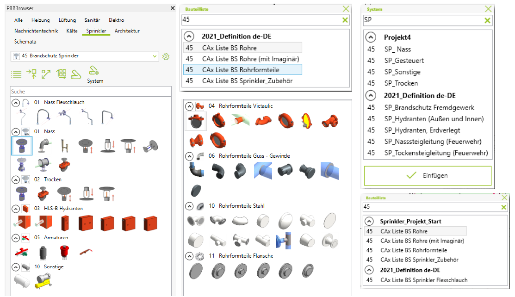Select first flexible hose in Nass Flexschlauch
This screenshot has width=515, height=297.
22,117
